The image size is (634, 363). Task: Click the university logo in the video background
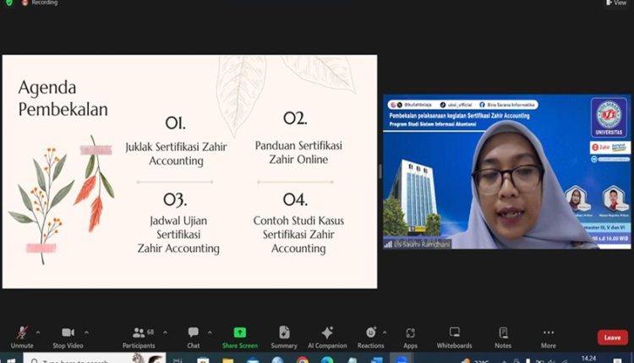tap(609, 117)
